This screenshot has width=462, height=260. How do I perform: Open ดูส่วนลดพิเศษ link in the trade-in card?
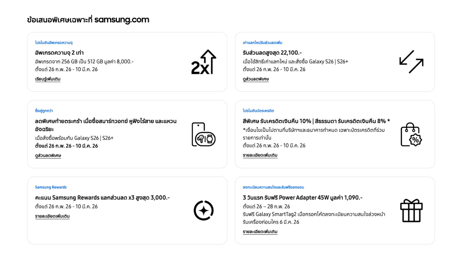(256, 79)
